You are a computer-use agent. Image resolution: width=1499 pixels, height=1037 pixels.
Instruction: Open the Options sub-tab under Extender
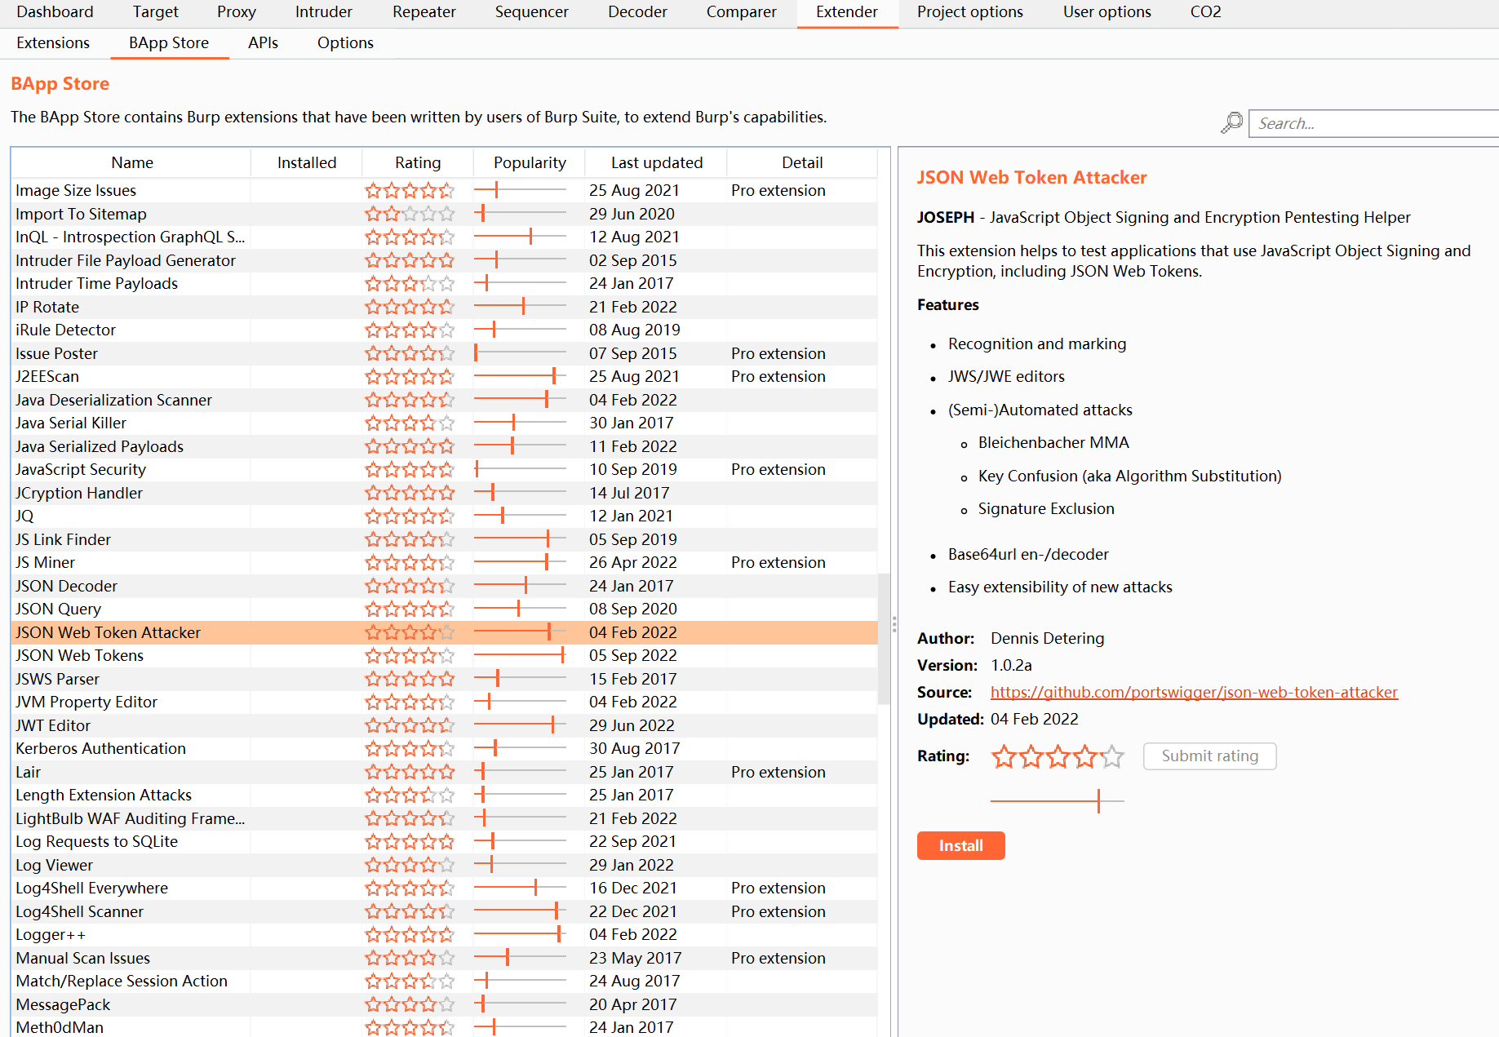click(x=345, y=43)
